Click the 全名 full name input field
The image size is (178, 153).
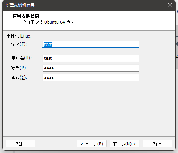tap(91, 44)
